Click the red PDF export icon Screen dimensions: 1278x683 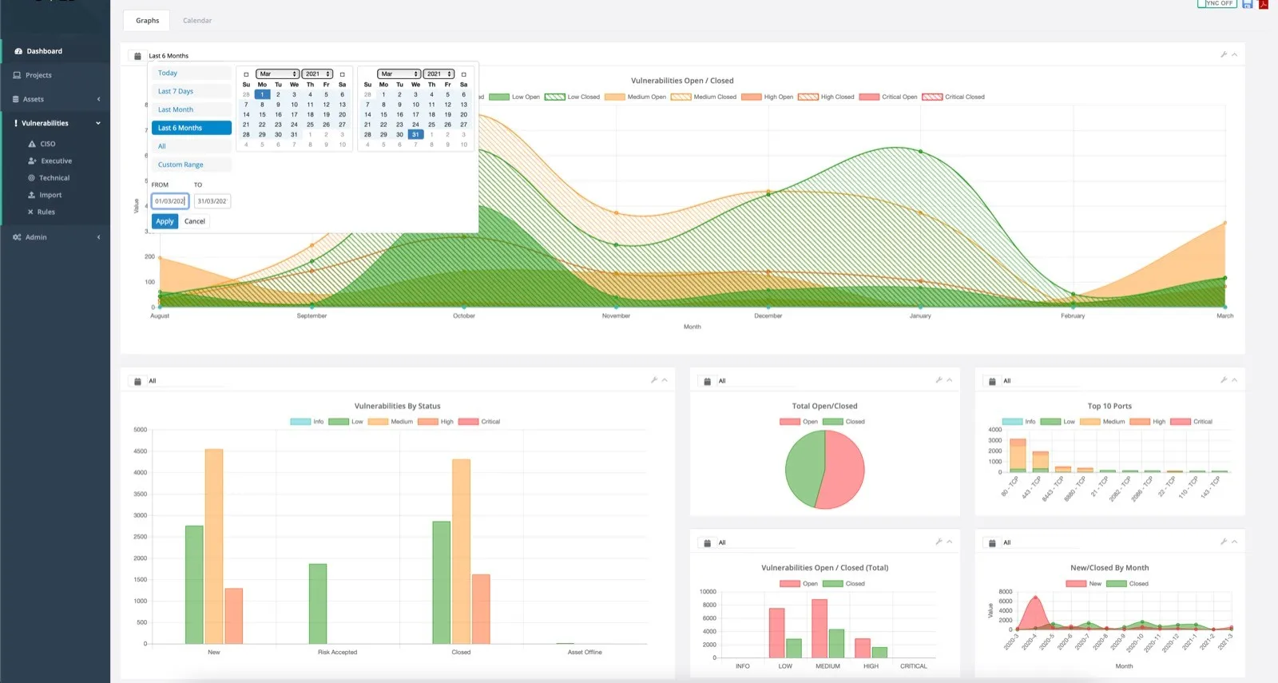(x=1264, y=4)
